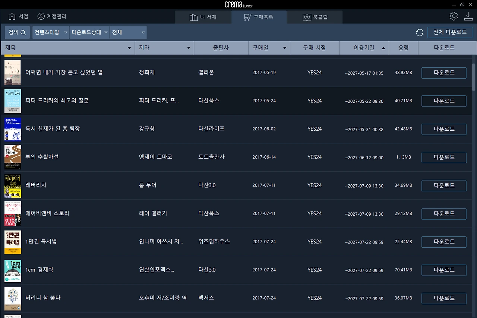The width and height of the screenshot is (477, 318).
Task: Open the download manager tray icon
Action: pyautogui.click(x=468, y=16)
